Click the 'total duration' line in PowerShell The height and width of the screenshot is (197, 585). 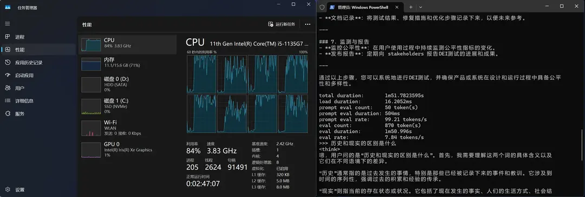click(x=371, y=96)
